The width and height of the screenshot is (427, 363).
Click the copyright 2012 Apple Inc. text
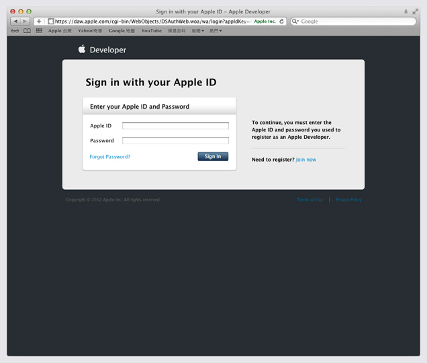[113, 199]
